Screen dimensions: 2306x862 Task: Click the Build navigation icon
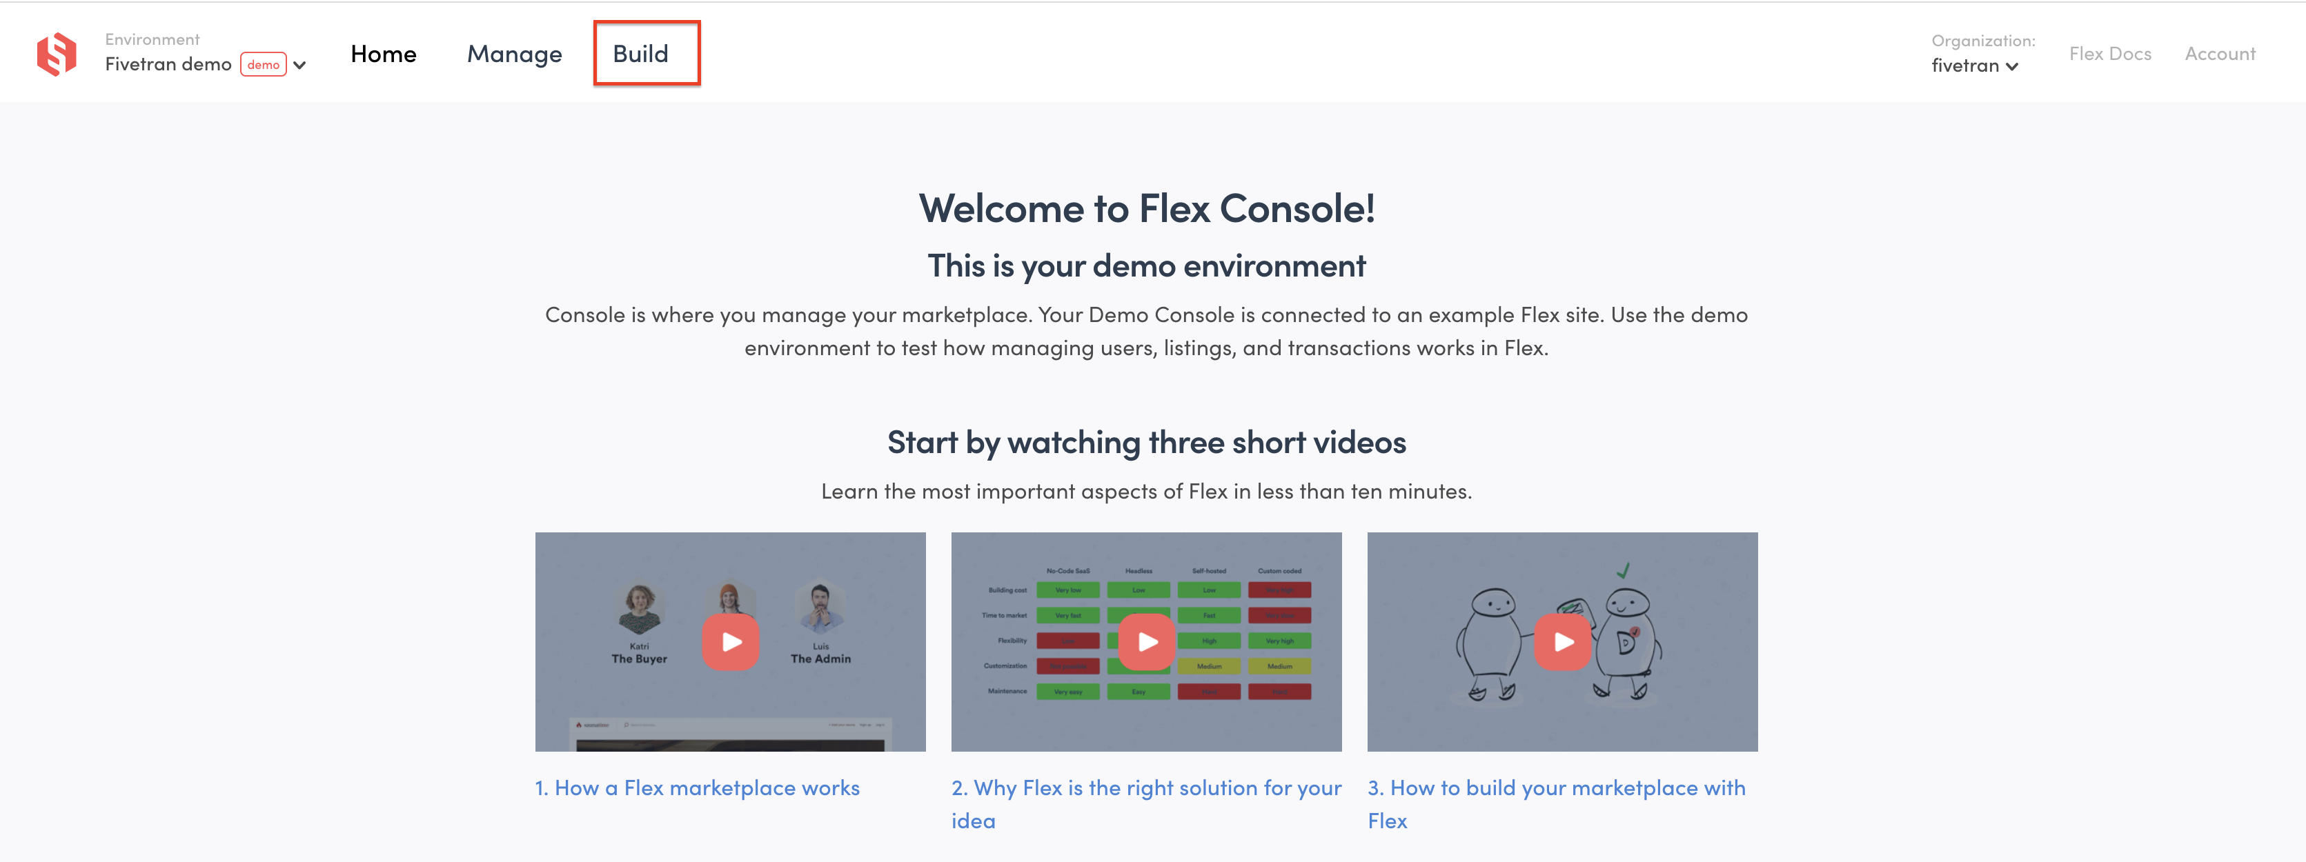641,53
